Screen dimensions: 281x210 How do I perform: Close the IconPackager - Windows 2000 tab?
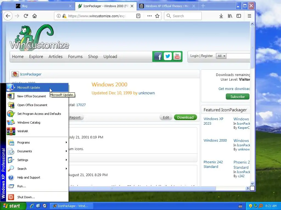point(132,6)
